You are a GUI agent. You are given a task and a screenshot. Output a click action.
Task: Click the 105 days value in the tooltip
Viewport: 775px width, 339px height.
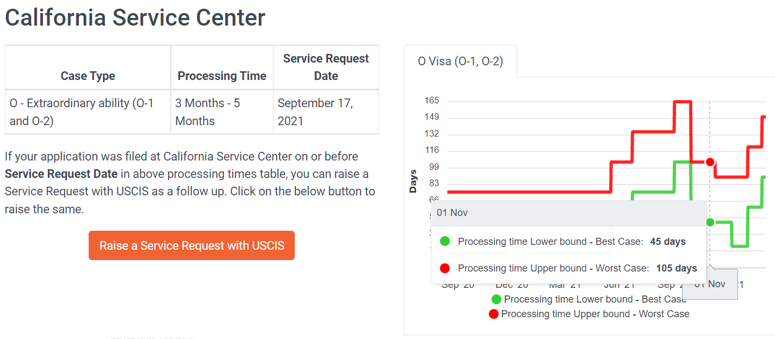click(677, 268)
